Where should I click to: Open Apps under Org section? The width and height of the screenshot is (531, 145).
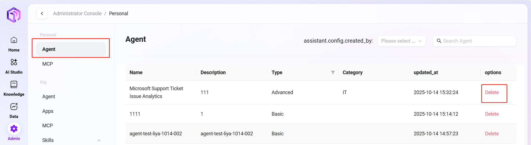pos(48,111)
